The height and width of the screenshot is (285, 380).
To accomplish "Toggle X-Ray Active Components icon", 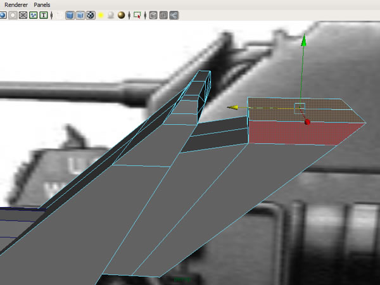I will [163, 15].
